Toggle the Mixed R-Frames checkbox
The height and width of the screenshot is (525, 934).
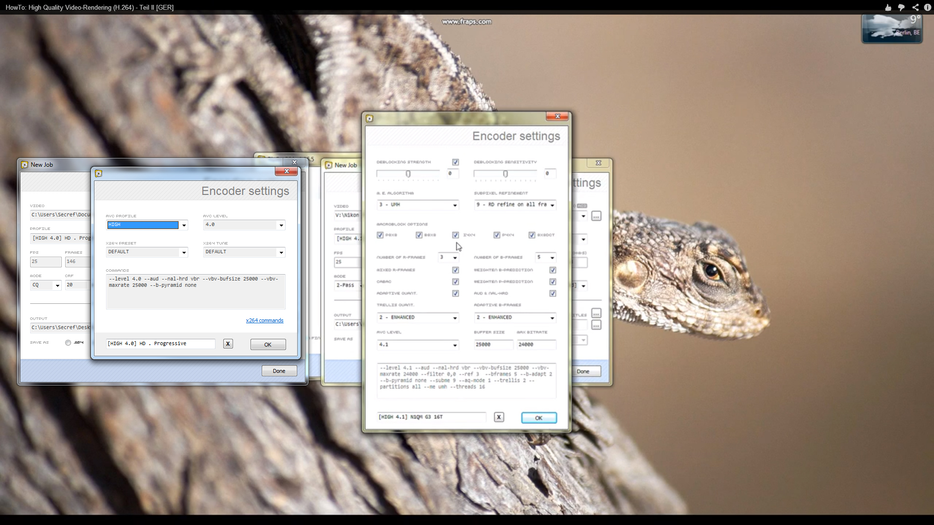pos(455,270)
